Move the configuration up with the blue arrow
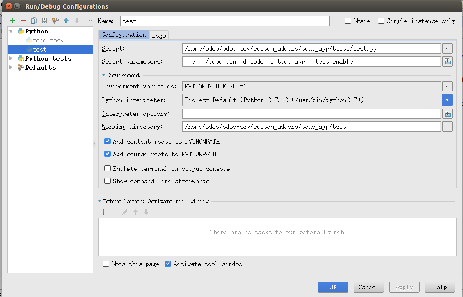 pyautogui.click(x=66, y=21)
